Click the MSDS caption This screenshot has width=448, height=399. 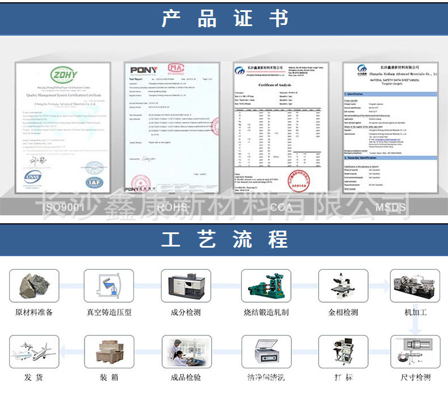391,207
